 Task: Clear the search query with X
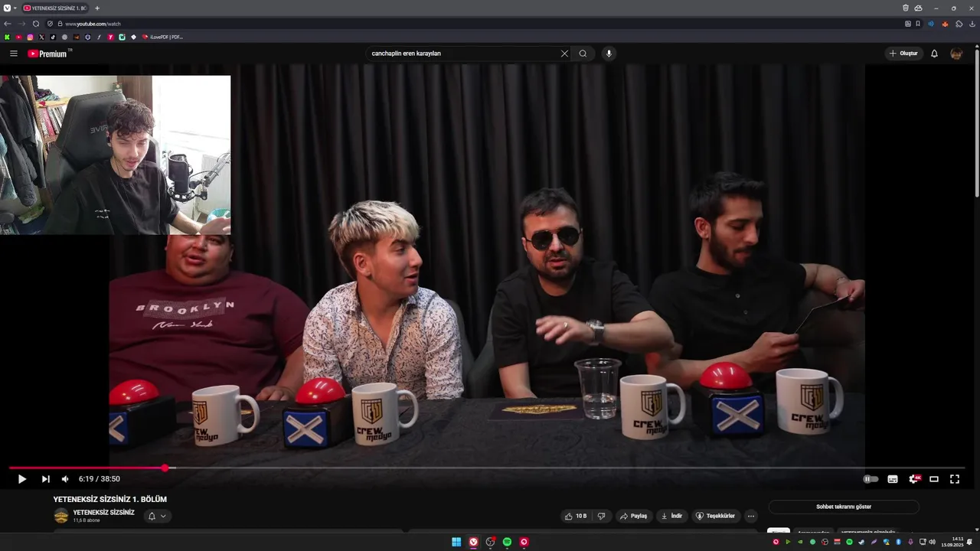coord(564,54)
